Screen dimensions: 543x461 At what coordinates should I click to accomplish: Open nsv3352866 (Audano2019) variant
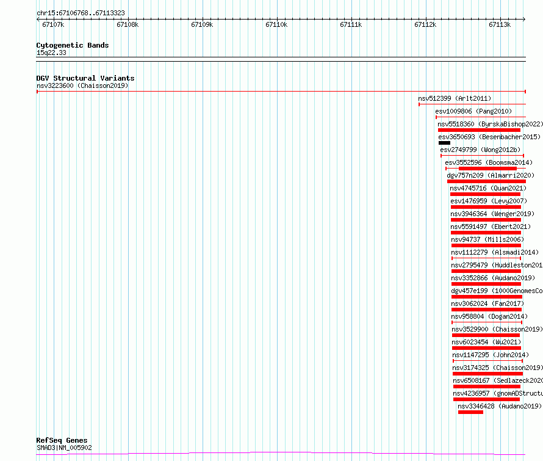pyautogui.click(x=493, y=278)
